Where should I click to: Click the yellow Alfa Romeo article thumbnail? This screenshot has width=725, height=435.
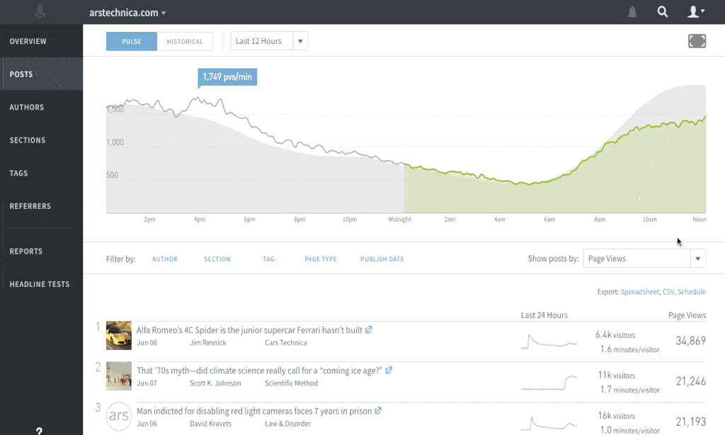(x=118, y=335)
